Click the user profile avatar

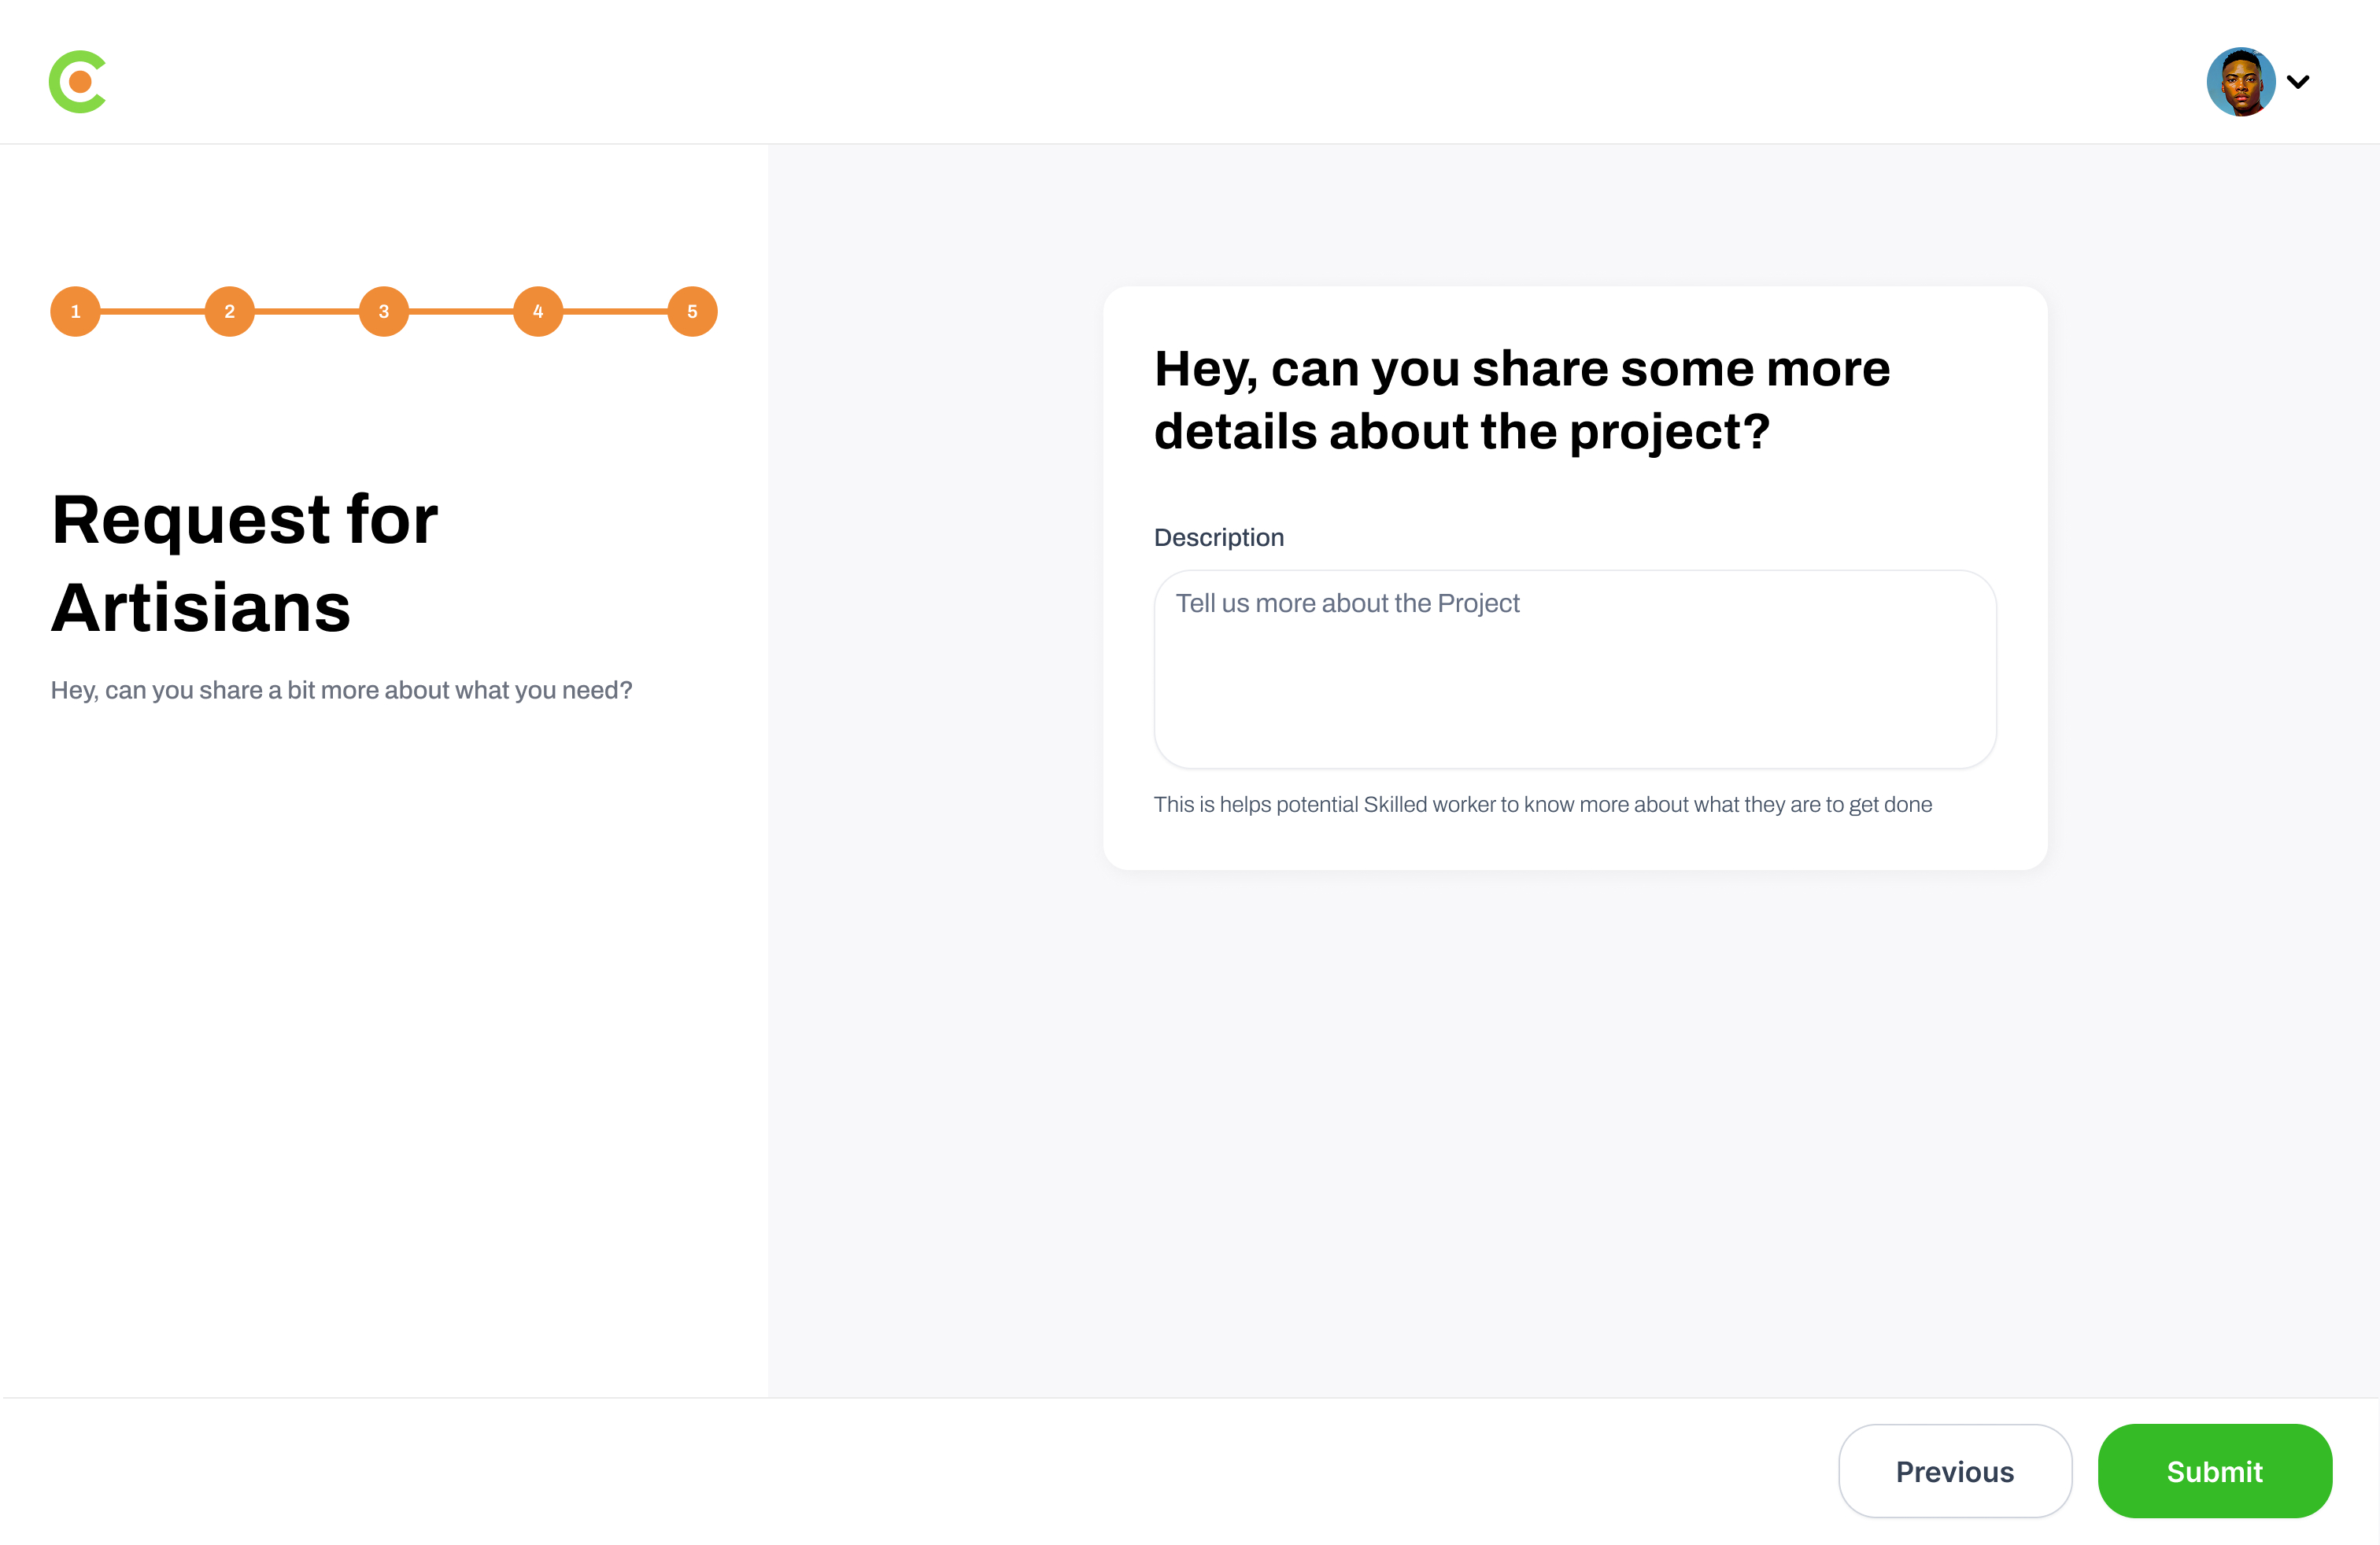[2240, 82]
